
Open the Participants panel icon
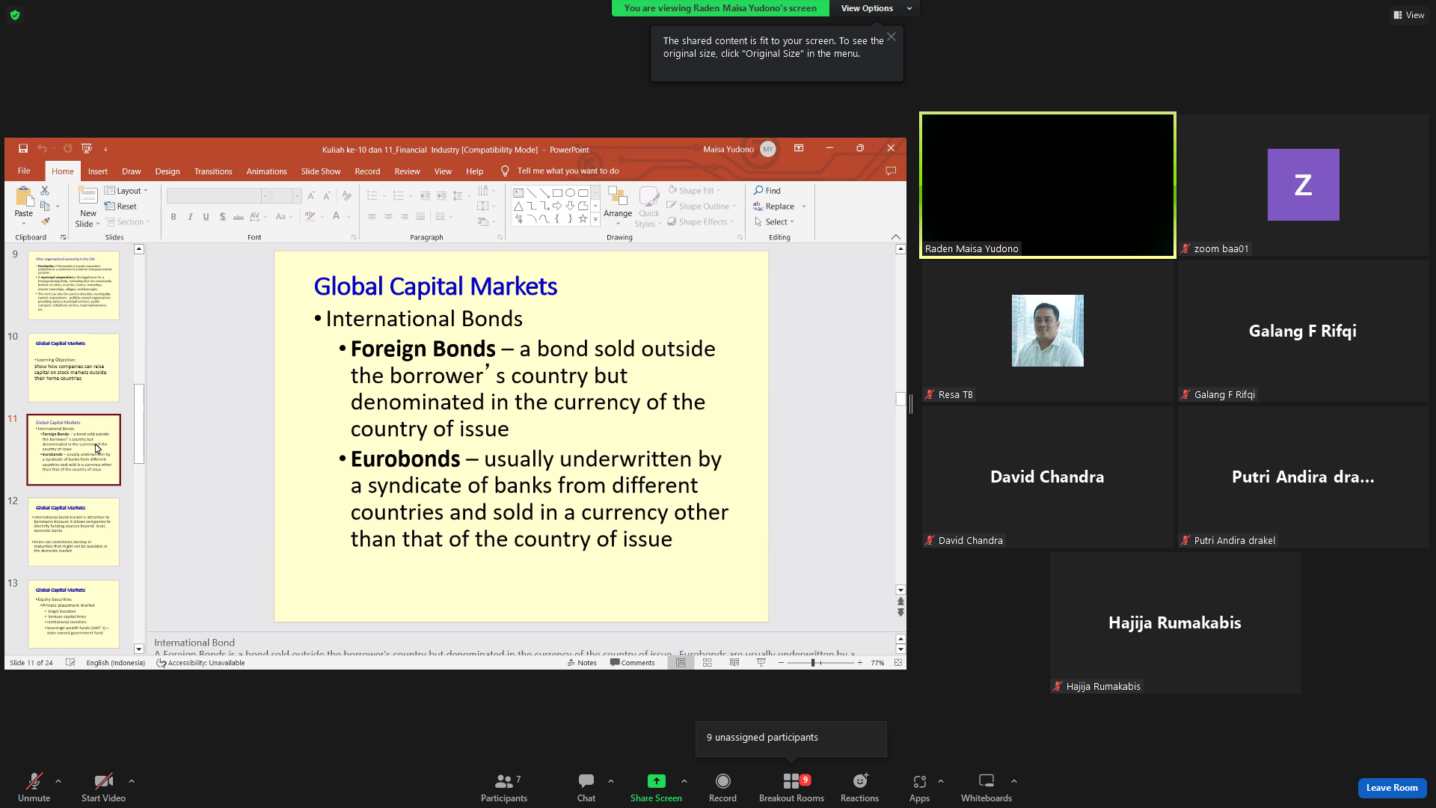point(504,781)
